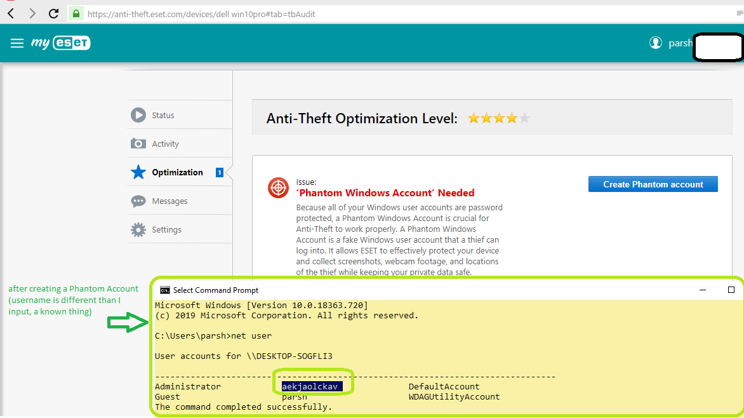Reload the page with the refresh icon
Viewport: 744px width, 418px height.
pos(53,14)
